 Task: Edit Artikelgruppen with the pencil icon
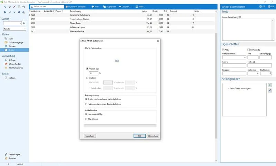[270, 90]
